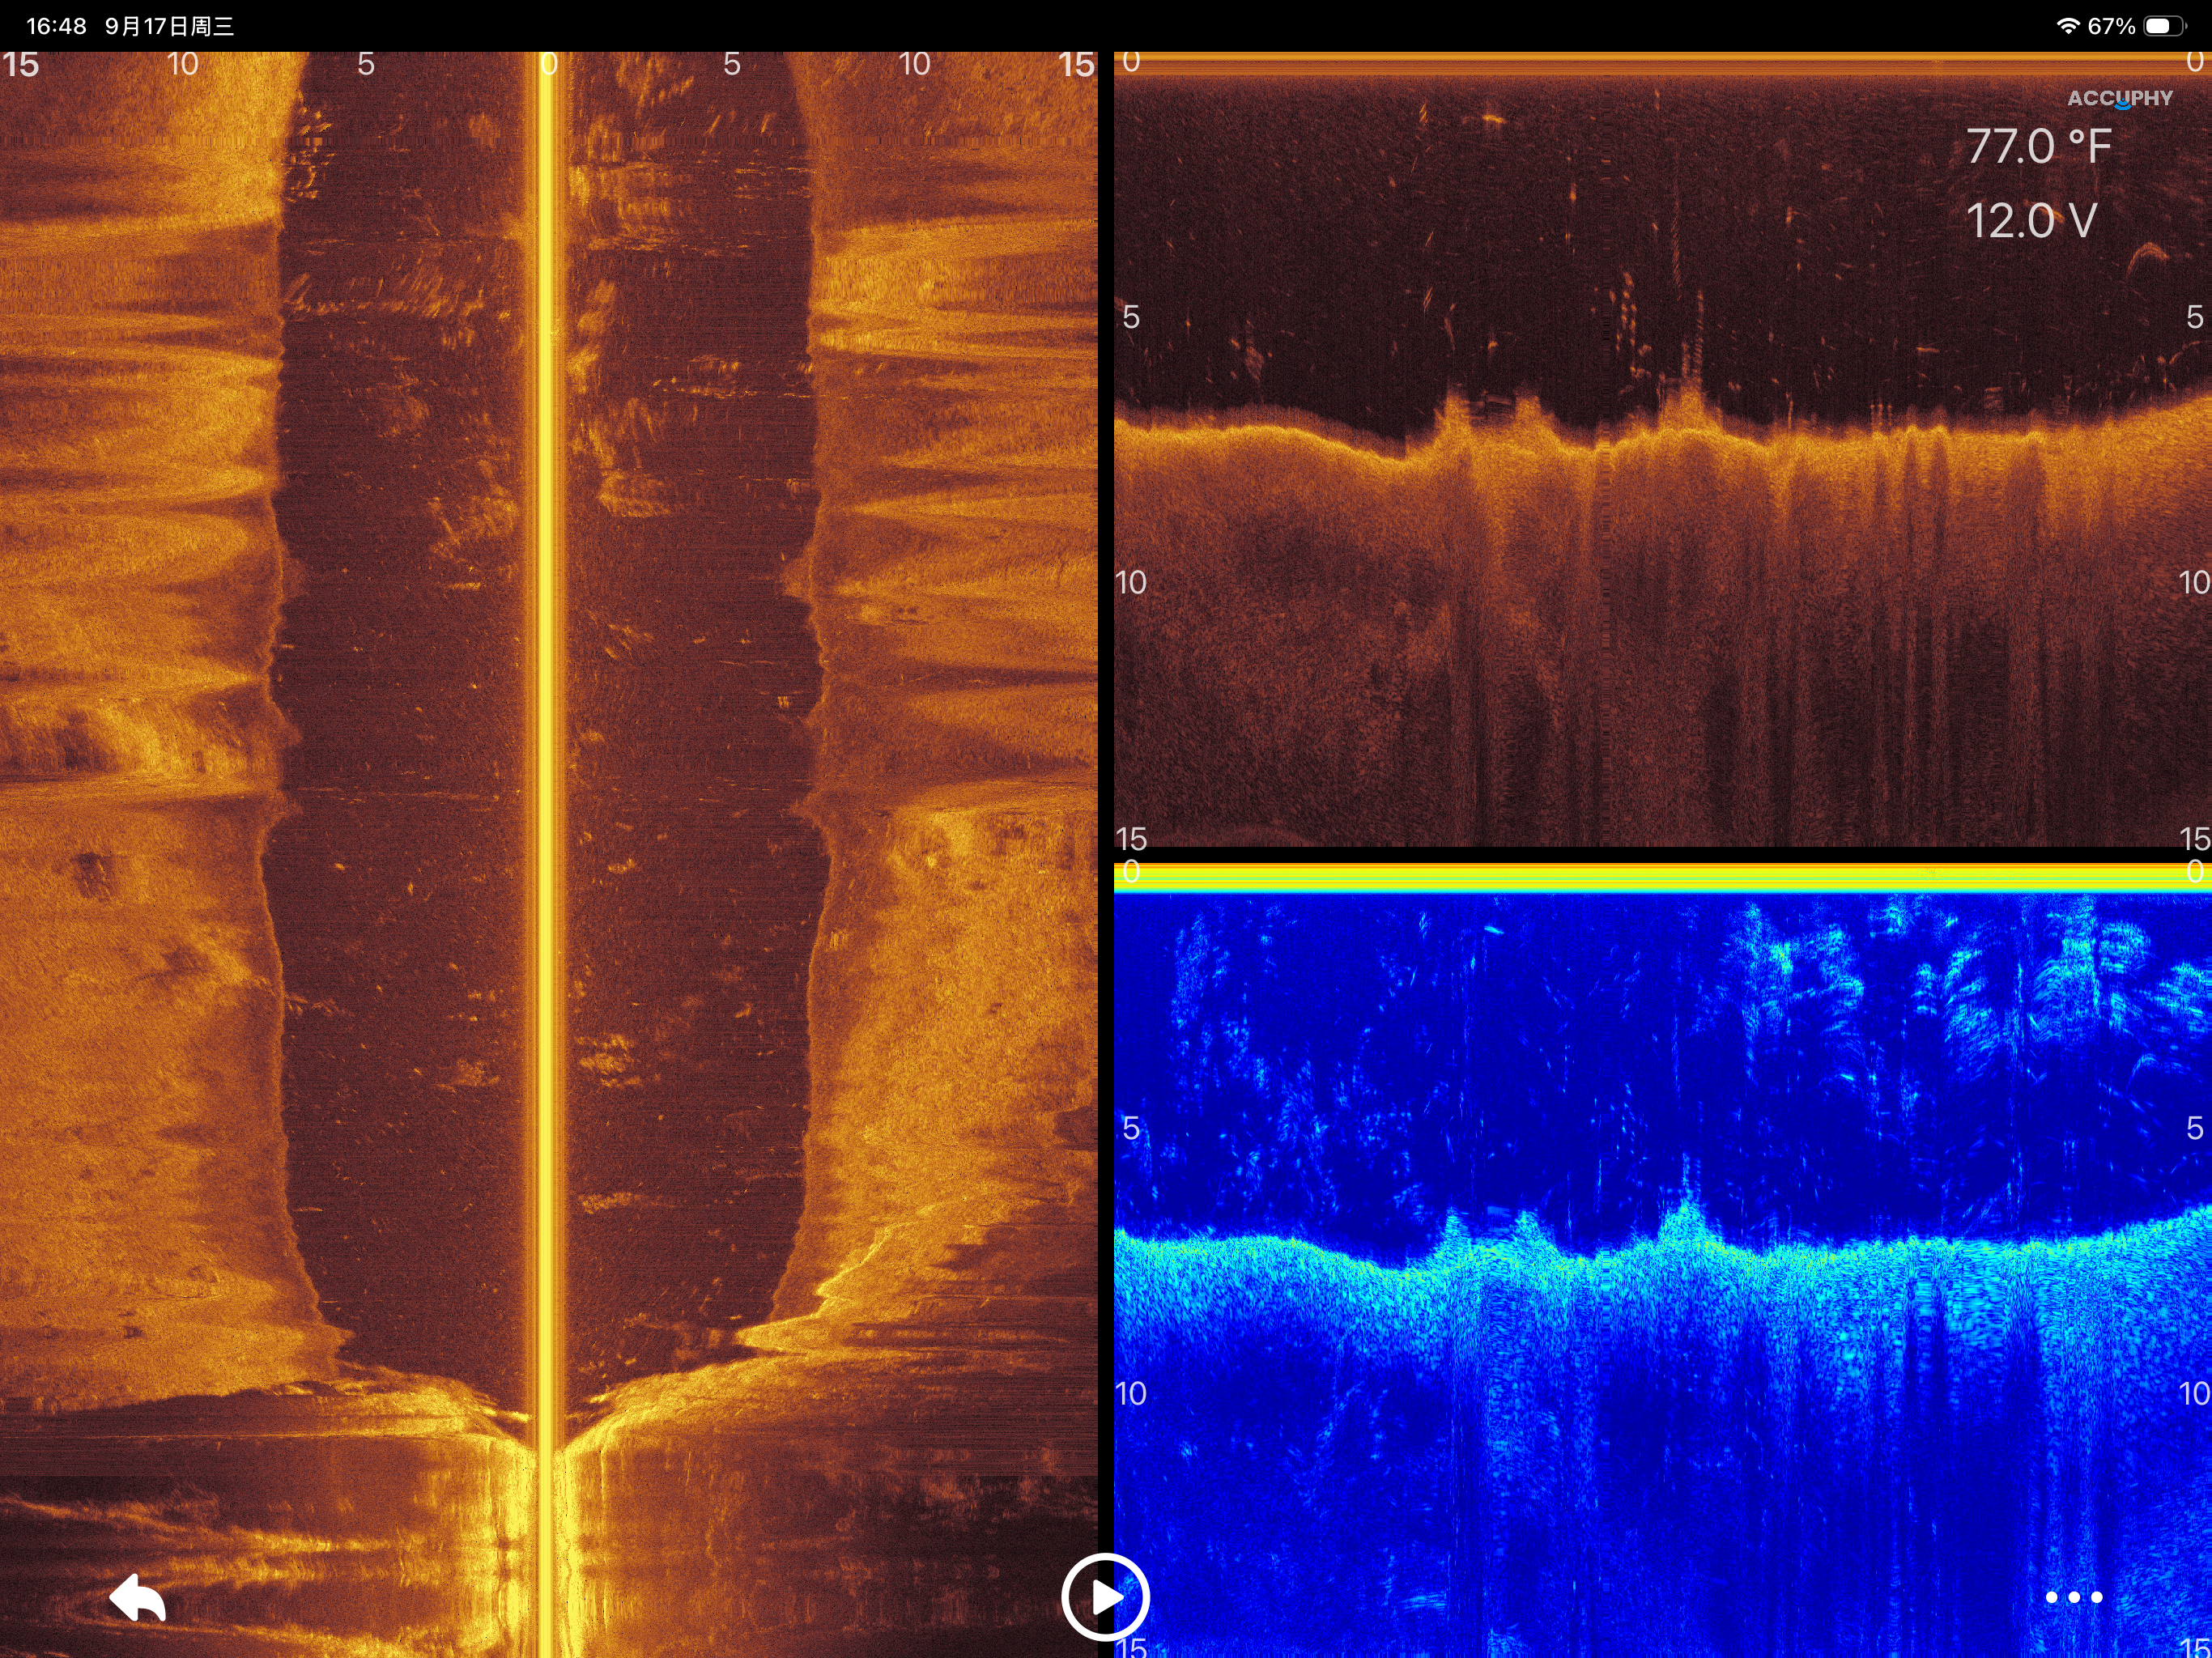The image size is (2212, 1658).
Task: Tap the date 9月17日周三
Action: coord(169,26)
